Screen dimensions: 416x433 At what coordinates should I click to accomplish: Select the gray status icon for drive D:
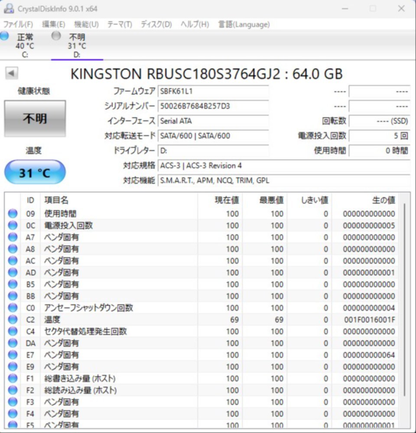tap(56, 36)
